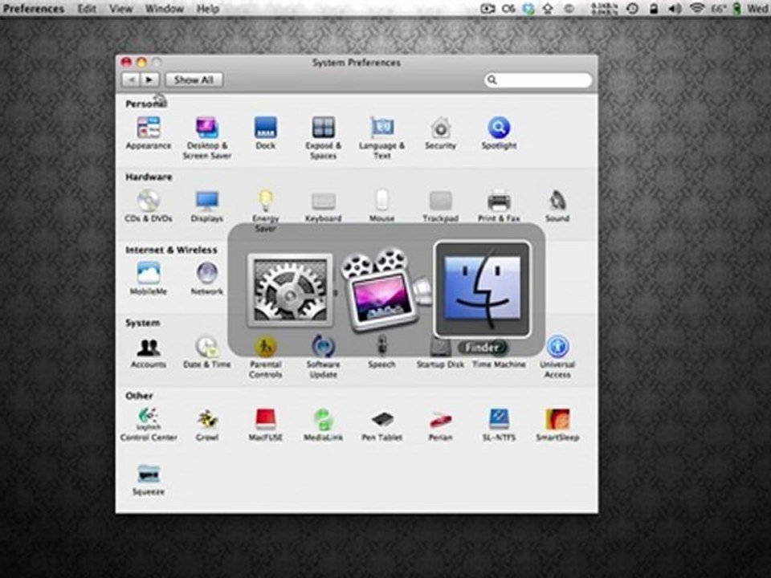Open the Preferences application menu

(x=34, y=9)
